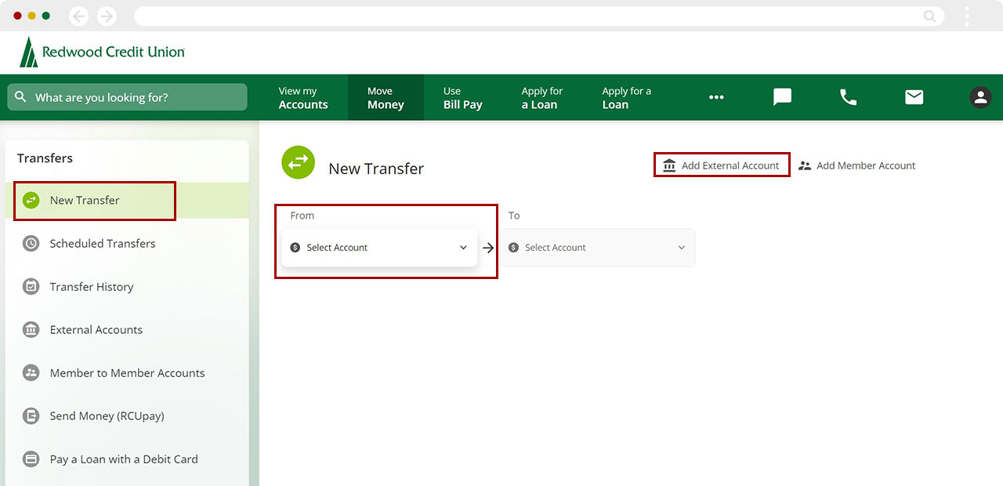Click the browser forward arrow

coord(107,16)
